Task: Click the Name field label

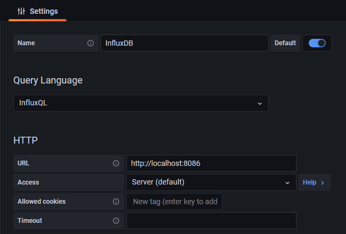Action: [x=26, y=43]
